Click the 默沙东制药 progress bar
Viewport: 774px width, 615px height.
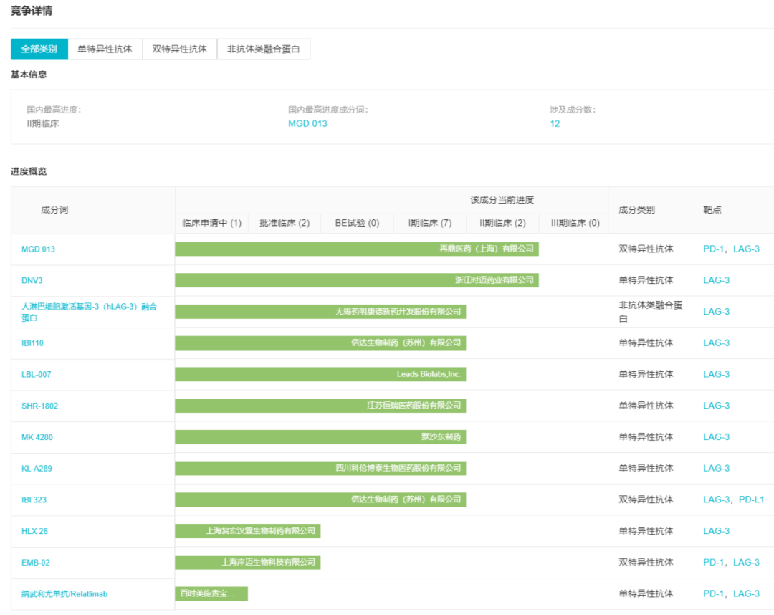pyautogui.click(x=320, y=437)
